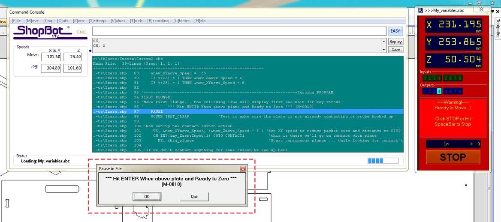Click the Y position readout 253.865
The width and height of the screenshot is (501, 222).
point(453,43)
